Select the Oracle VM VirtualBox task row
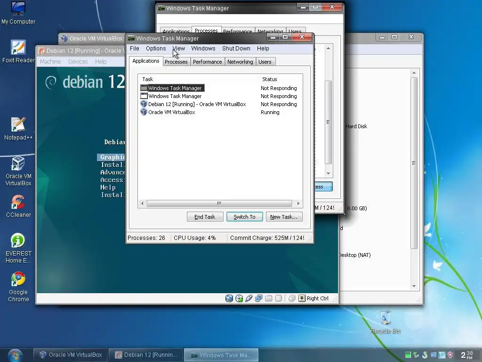This screenshot has width=482, height=362. pos(220,112)
